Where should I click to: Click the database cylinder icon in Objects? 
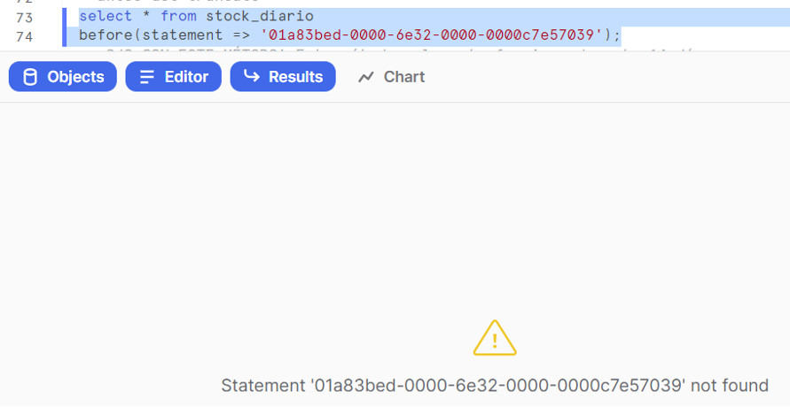tap(30, 77)
